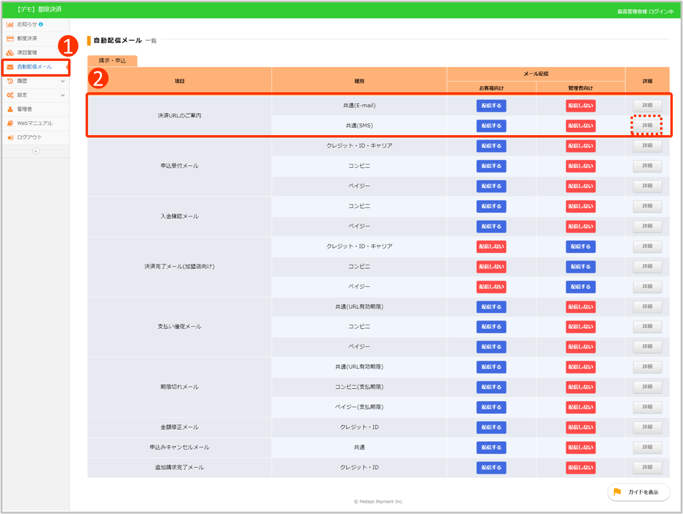Click the 管理者 person icon in sidebar
The image size is (683, 514).
click(x=10, y=109)
